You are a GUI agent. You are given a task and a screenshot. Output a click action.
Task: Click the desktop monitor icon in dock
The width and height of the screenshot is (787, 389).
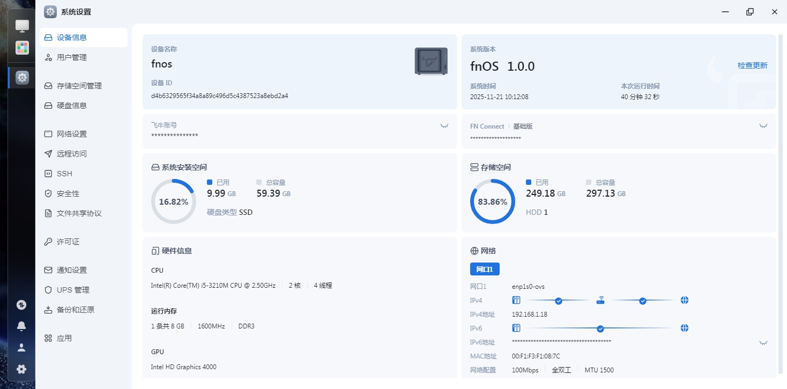pos(22,26)
